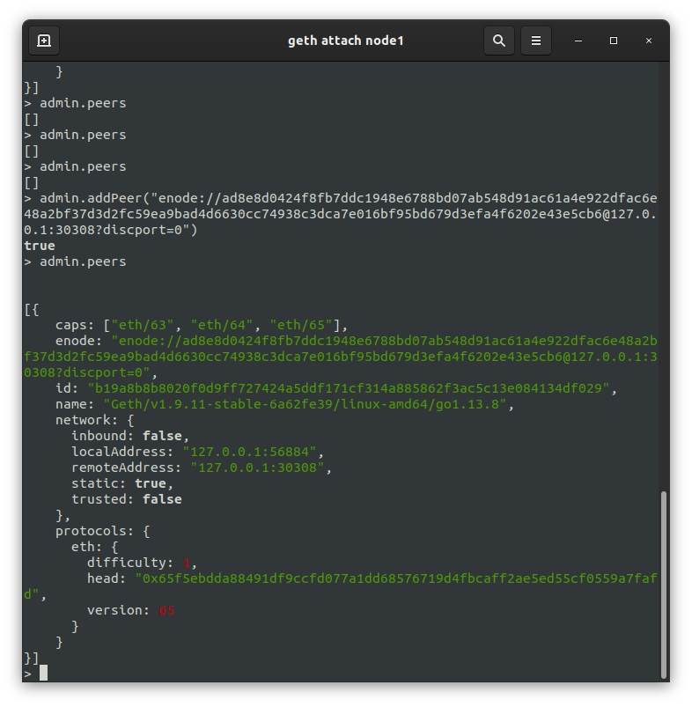This screenshot has width=692, height=707.
Task: Click the 'network: {' line
Action: [x=95, y=420]
